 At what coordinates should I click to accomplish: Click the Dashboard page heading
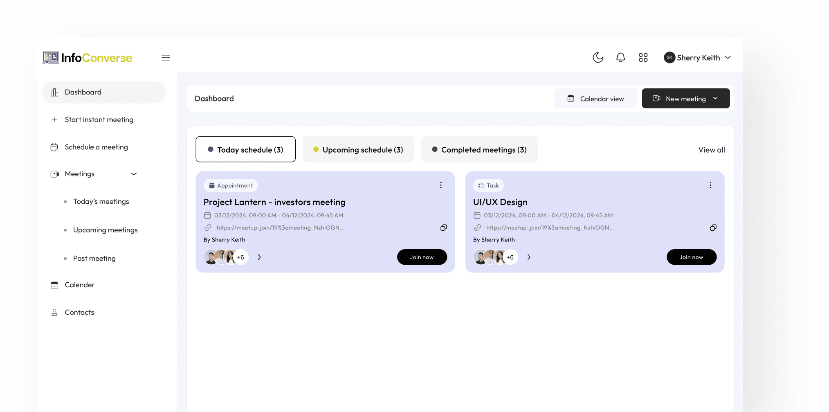[x=214, y=99]
